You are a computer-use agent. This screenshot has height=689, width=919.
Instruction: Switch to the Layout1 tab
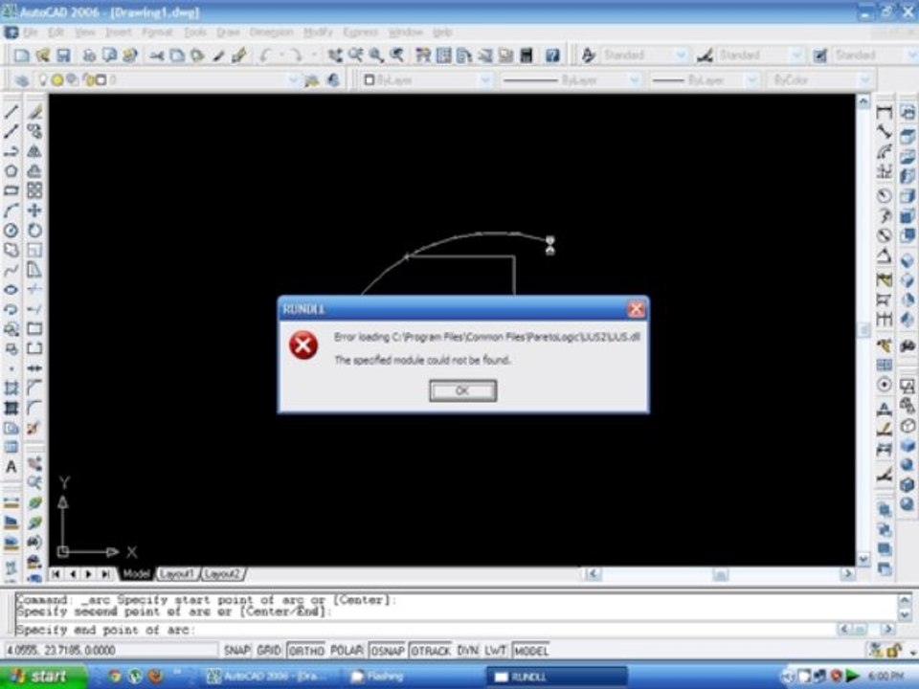click(176, 574)
